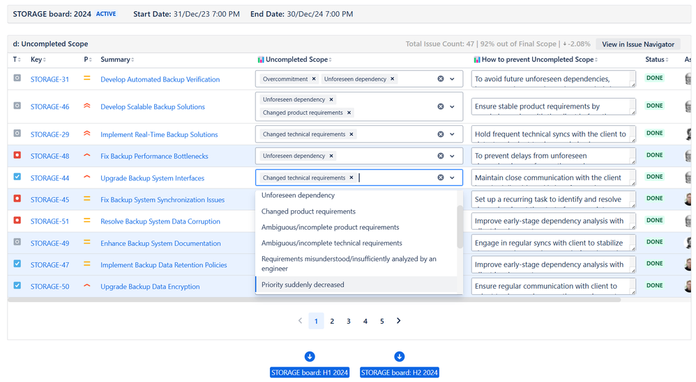Click the highest priority icon for STORAGE-46

click(87, 106)
